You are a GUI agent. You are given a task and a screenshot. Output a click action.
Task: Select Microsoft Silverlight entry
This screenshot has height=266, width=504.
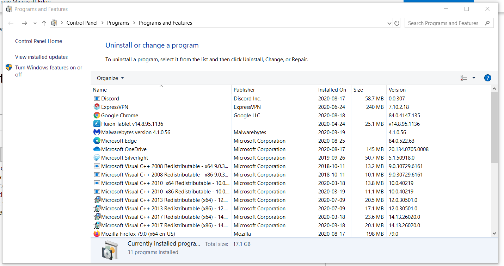[x=124, y=158]
